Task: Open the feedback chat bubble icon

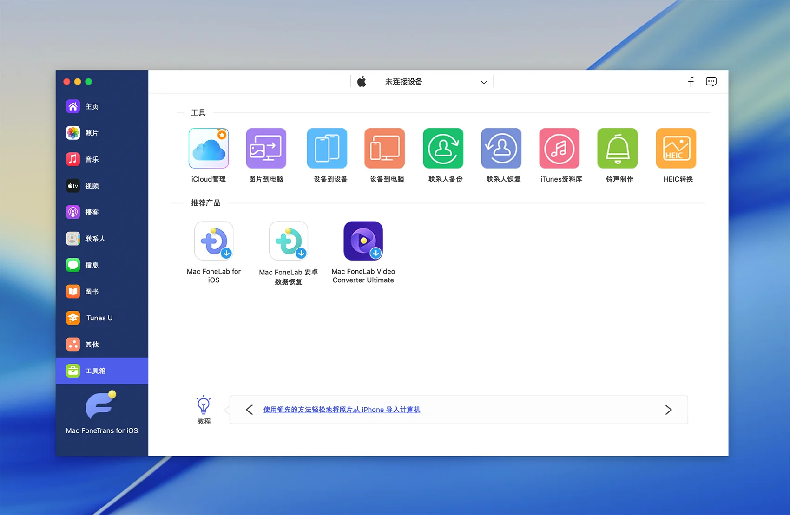Action: tap(711, 82)
